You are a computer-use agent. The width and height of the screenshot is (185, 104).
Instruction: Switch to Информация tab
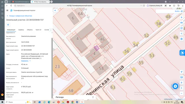tap(11, 30)
